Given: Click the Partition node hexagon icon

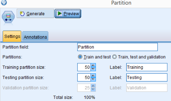Looking at the screenshot, I should (x=8, y=17).
